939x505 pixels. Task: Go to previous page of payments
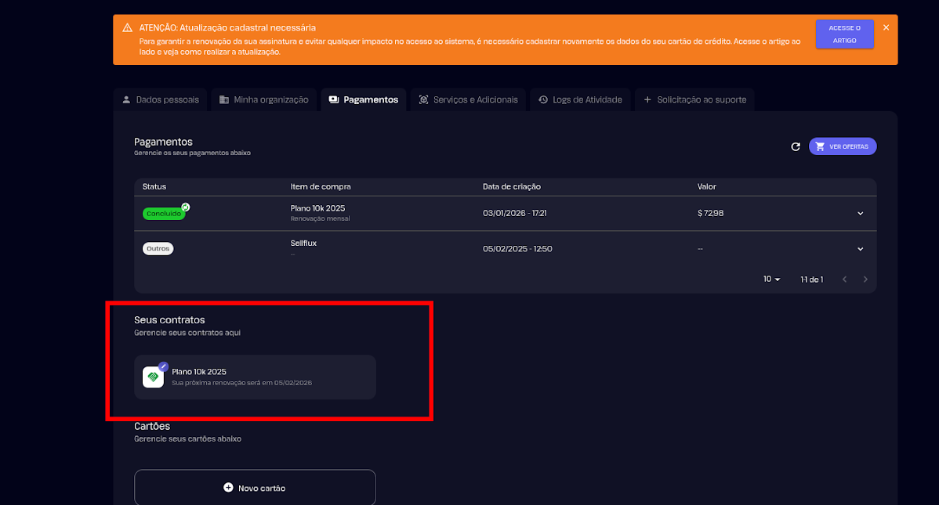coord(844,280)
